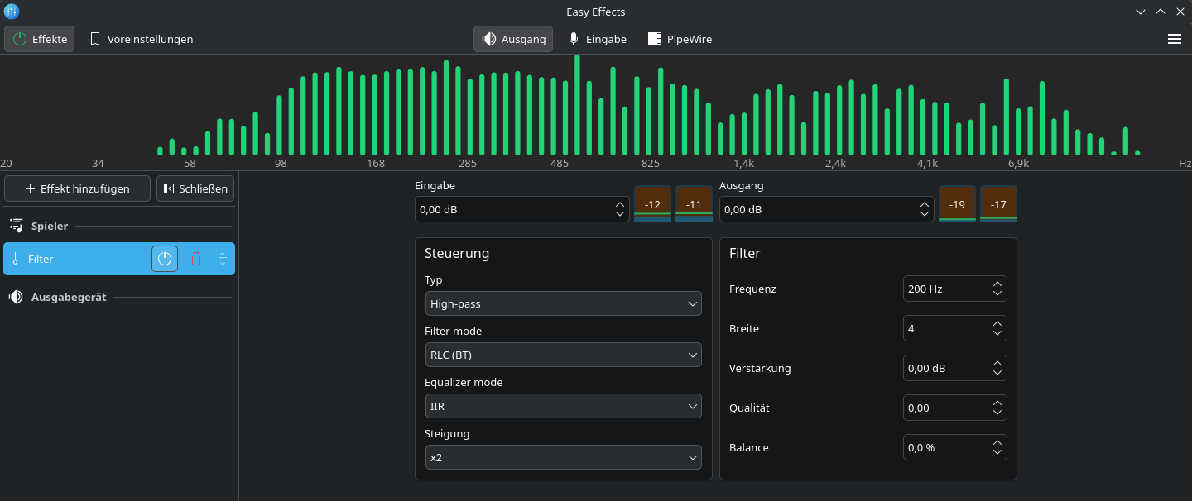Screen dimensions: 1192x501
Task: Select the Filter effect row
Action: [119, 259]
